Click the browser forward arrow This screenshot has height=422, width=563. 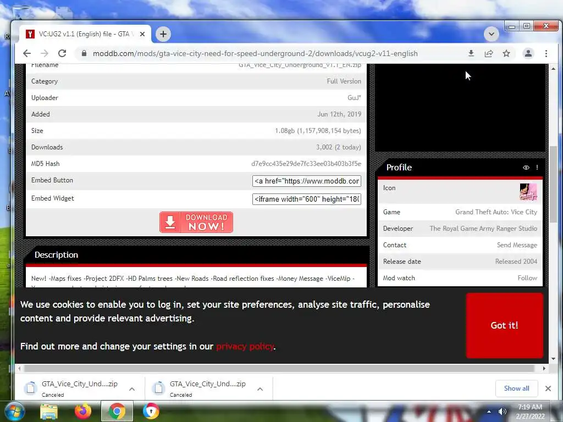45,53
